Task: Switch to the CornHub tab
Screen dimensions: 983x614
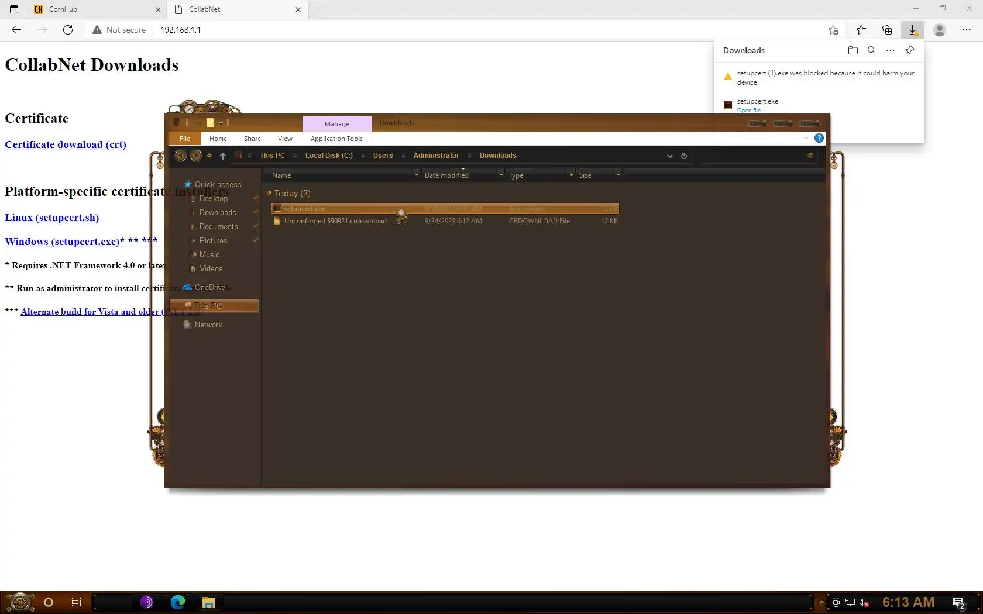Action: tap(98, 9)
